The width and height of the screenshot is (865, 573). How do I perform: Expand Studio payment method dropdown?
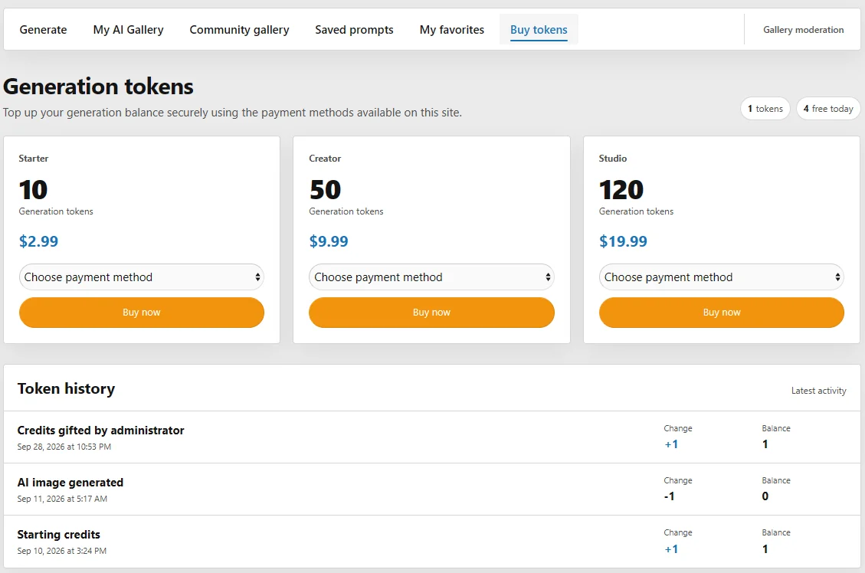(x=722, y=277)
